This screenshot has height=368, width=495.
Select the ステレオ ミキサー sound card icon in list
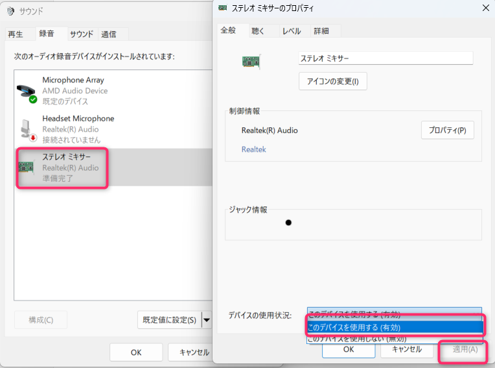coord(27,167)
